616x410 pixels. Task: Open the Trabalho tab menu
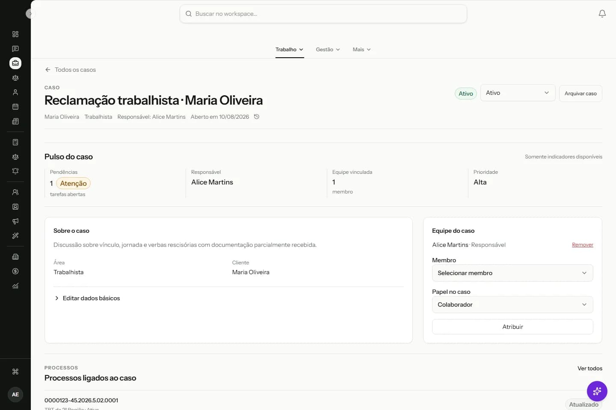(x=290, y=50)
